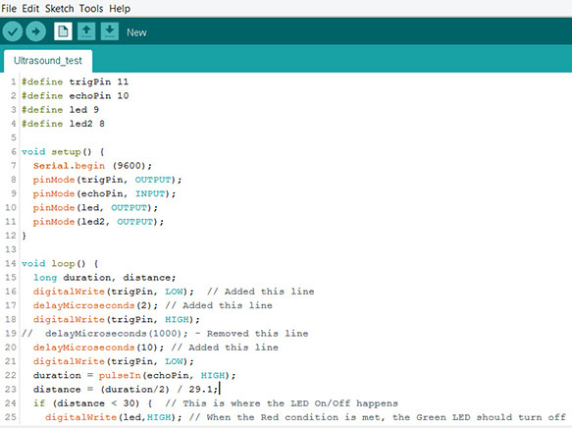Click "pulseIn(echoPin, HIGH);" line
Image resolution: width=572 pixels, height=428 pixels.
(167, 375)
